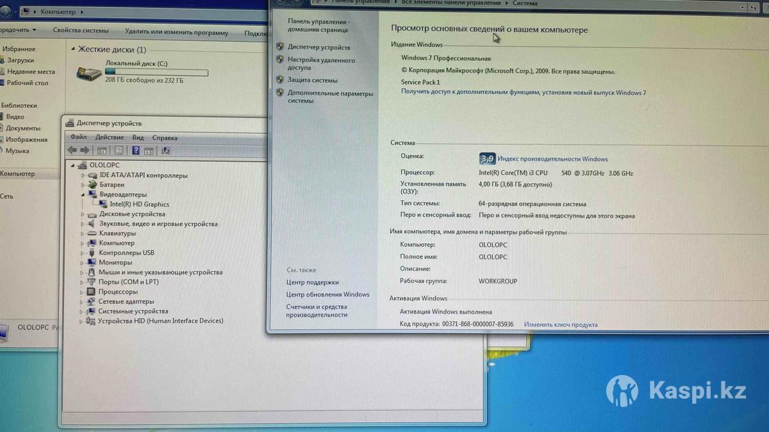This screenshot has height=432, width=769.
Task: Click the product code 00371-868-0000007-85936
Action: (478, 324)
